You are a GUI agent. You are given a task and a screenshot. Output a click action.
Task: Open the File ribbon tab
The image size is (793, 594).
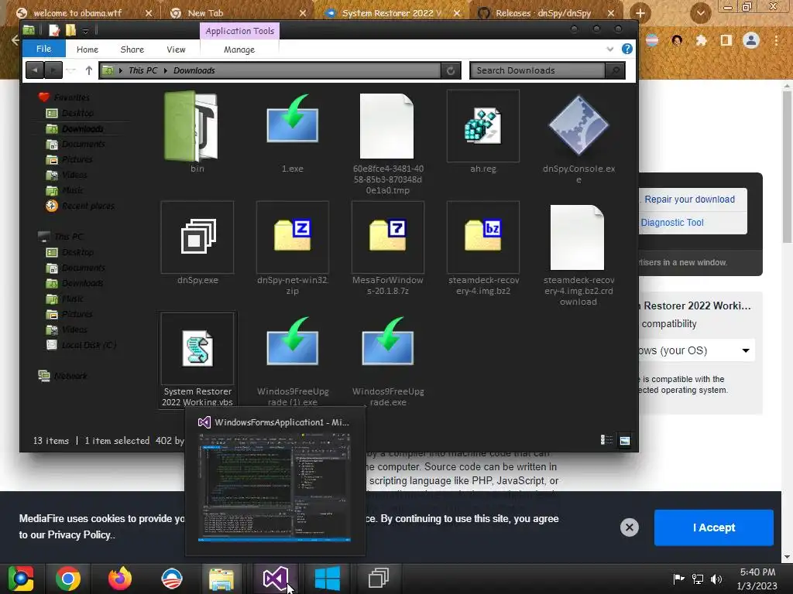point(44,49)
